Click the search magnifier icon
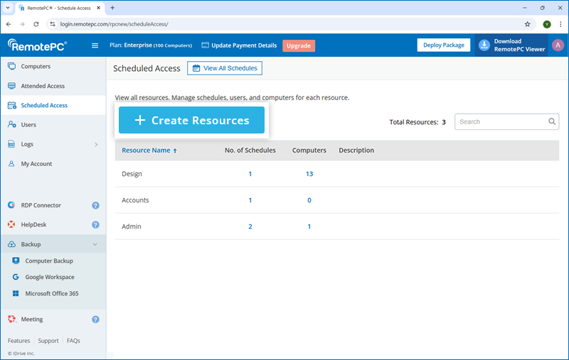The width and height of the screenshot is (569, 360). 552,121
